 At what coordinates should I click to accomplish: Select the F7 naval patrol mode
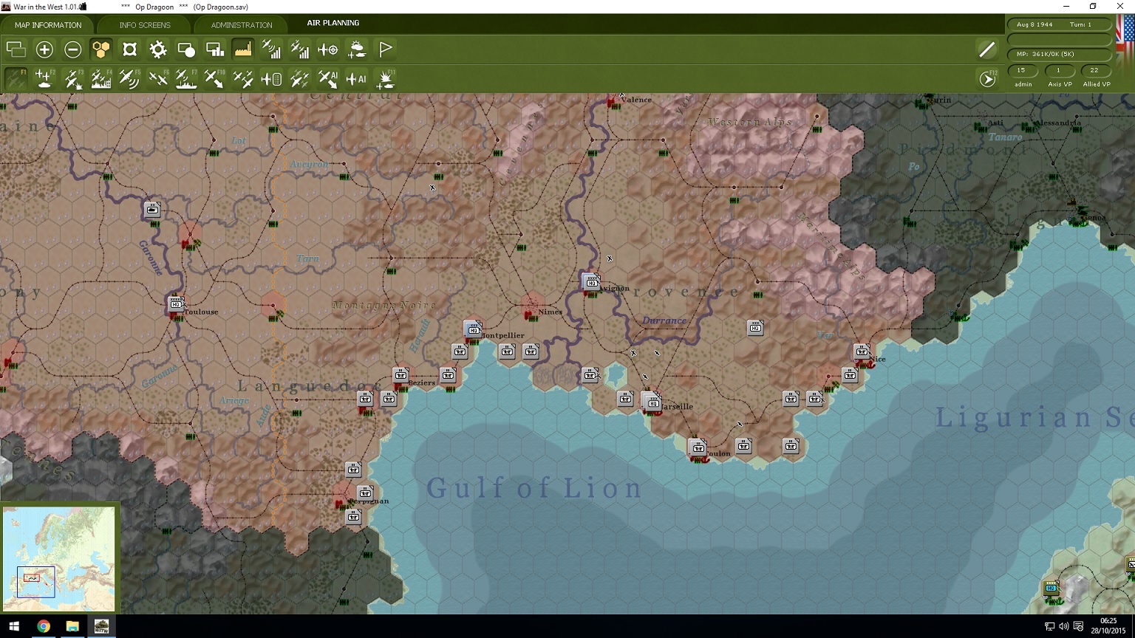(x=186, y=78)
